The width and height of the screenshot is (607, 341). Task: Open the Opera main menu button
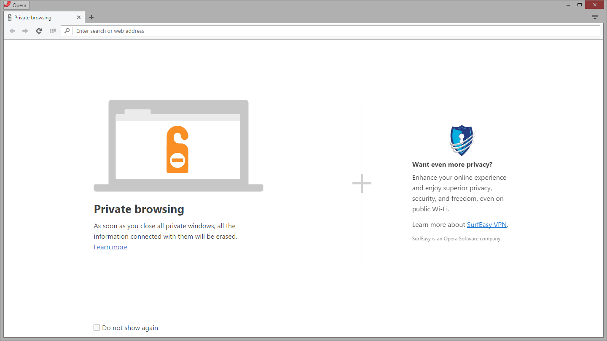coord(16,5)
